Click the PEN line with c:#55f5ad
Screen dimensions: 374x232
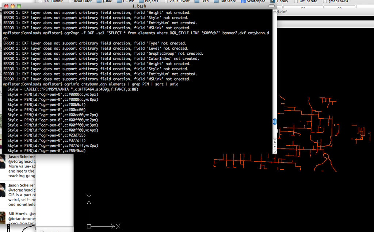(x=46, y=151)
